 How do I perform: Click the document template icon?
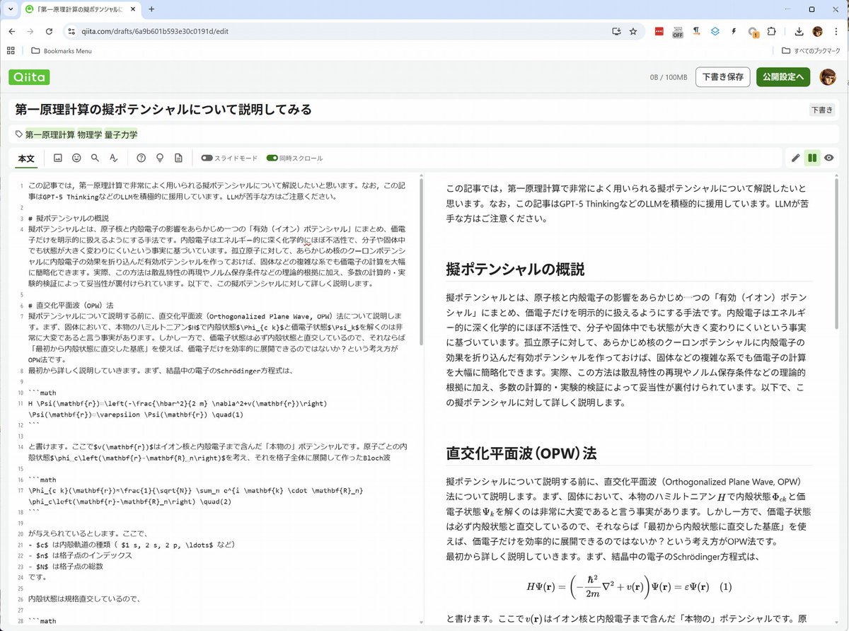click(x=178, y=158)
